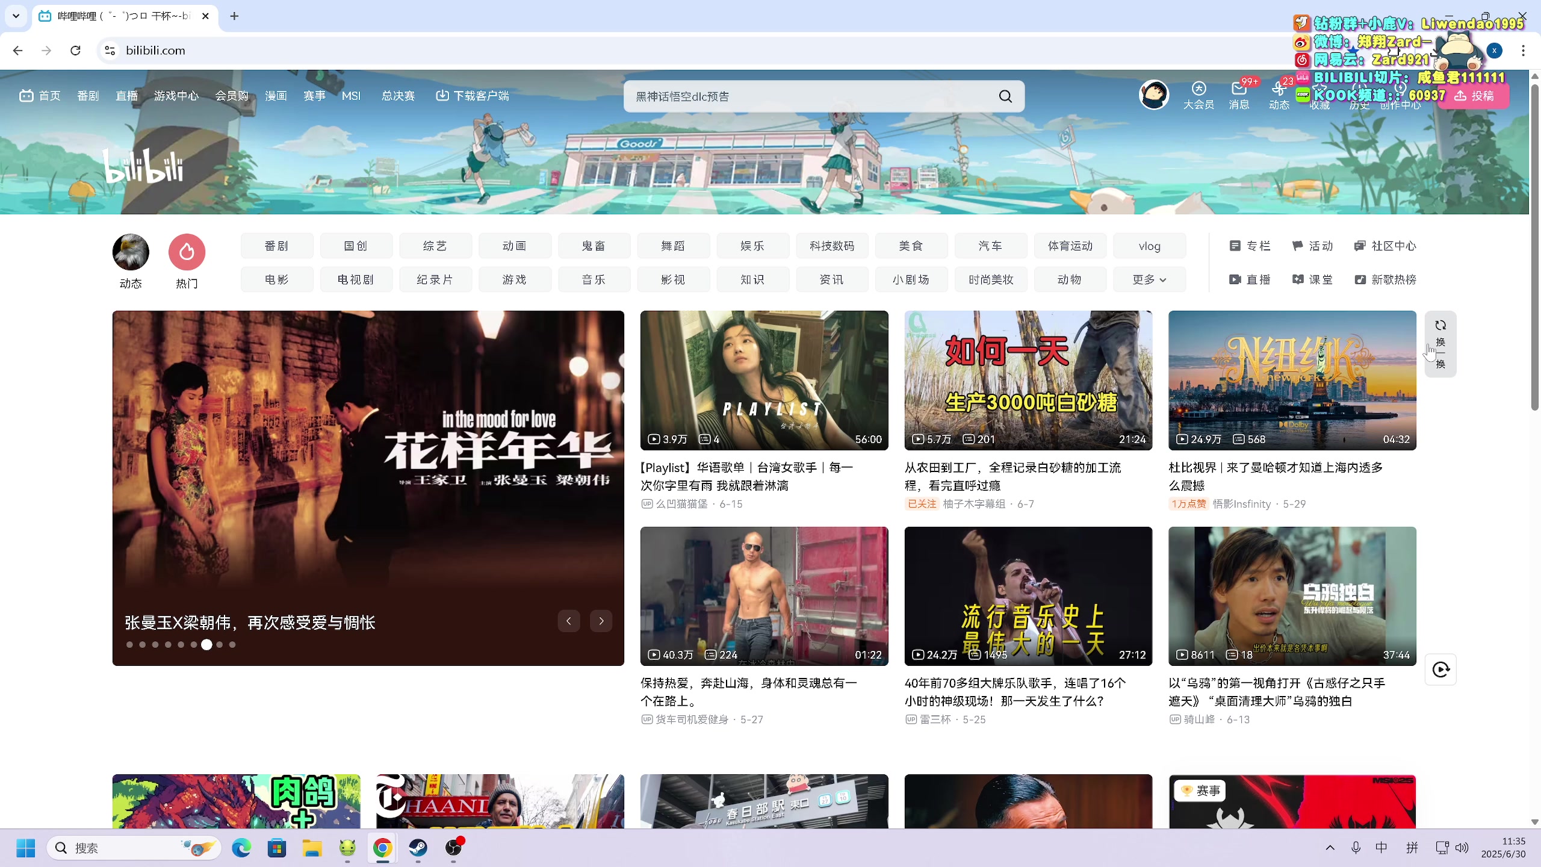Open the site information icon in the address bar
Screen dimensions: 1541x867
coord(110,51)
